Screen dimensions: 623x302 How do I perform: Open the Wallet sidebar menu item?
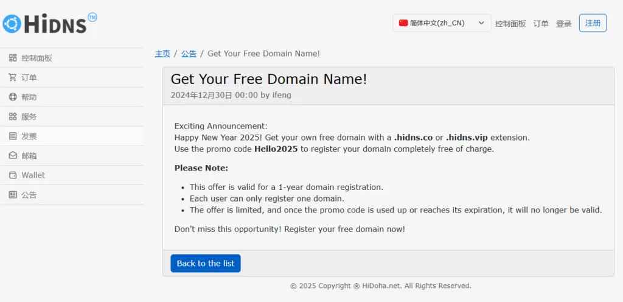click(72, 175)
